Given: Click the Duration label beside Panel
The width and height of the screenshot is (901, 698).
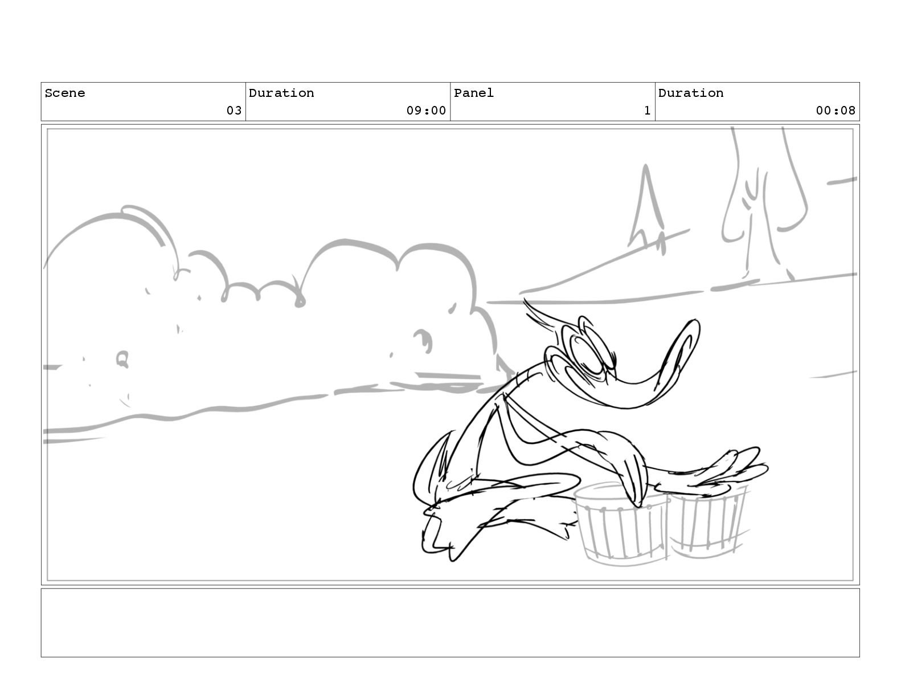Looking at the screenshot, I should (691, 93).
